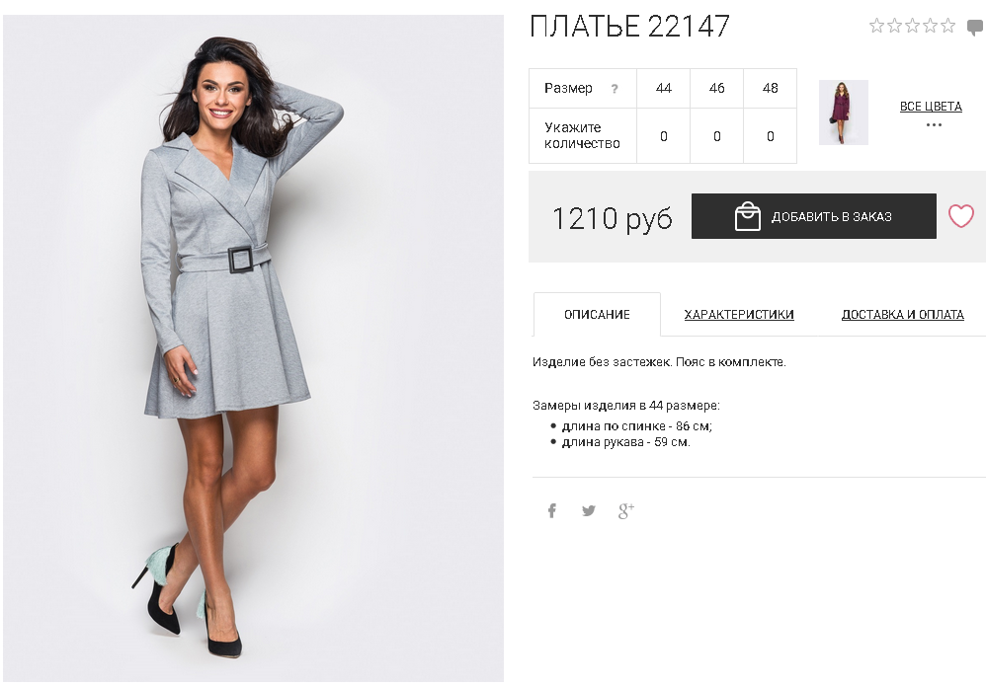This screenshot has width=986, height=685.
Task: Add dress to favorites with heart icon
Action: click(x=961, y=216)
